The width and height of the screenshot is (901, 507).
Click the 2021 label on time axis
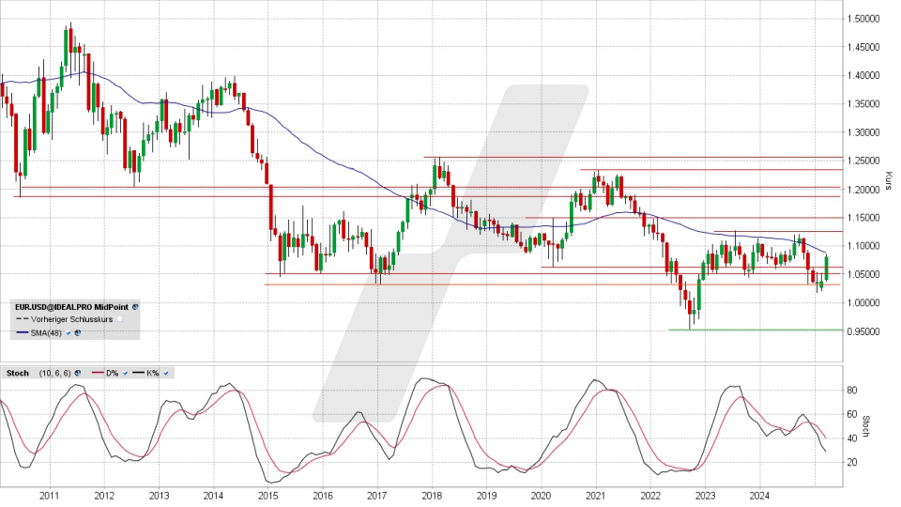595,496
